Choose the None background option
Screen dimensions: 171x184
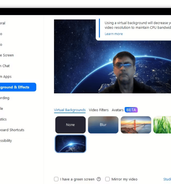coord(71,125)
